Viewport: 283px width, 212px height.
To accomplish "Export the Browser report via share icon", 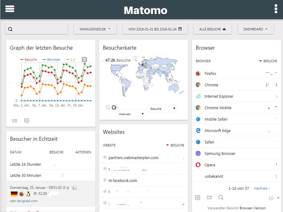I will pos(209,197).
